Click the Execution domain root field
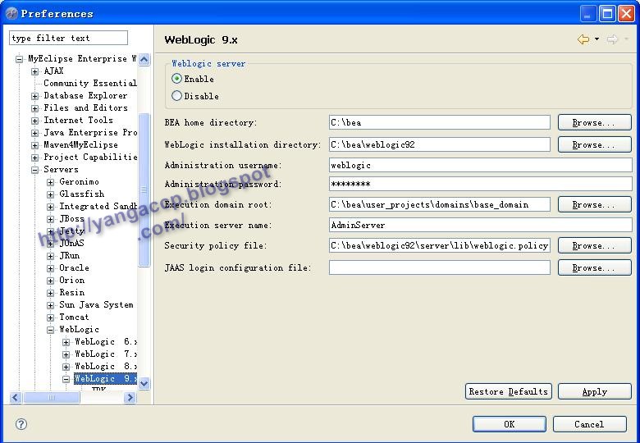The width and height of the screenshot is (640, 443). [x=440, y=204]
